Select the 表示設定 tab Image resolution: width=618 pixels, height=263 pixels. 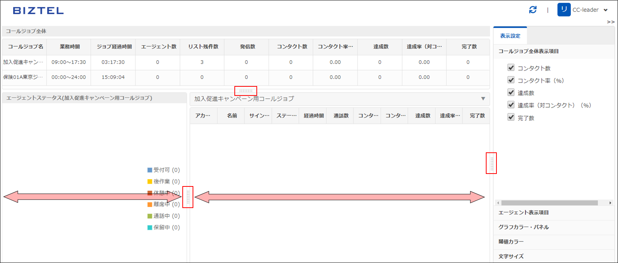point(510,36)
